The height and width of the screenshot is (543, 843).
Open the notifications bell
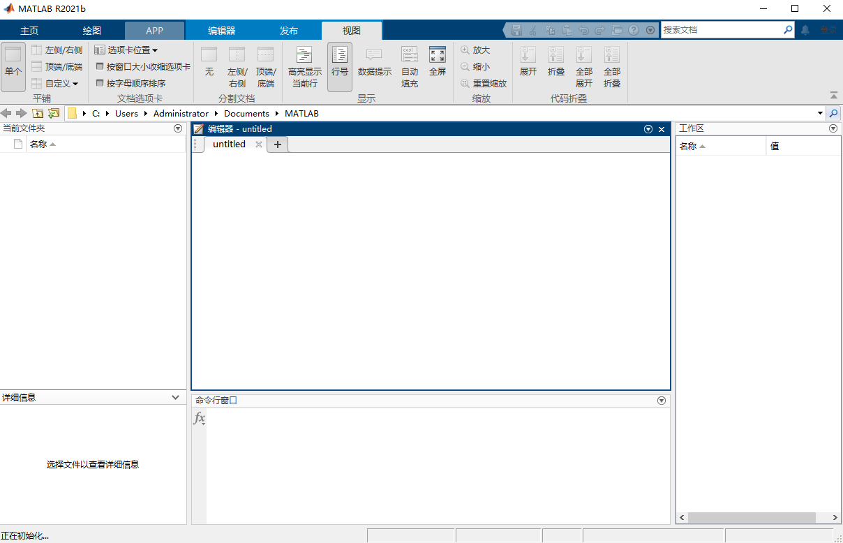coord(805,30)
